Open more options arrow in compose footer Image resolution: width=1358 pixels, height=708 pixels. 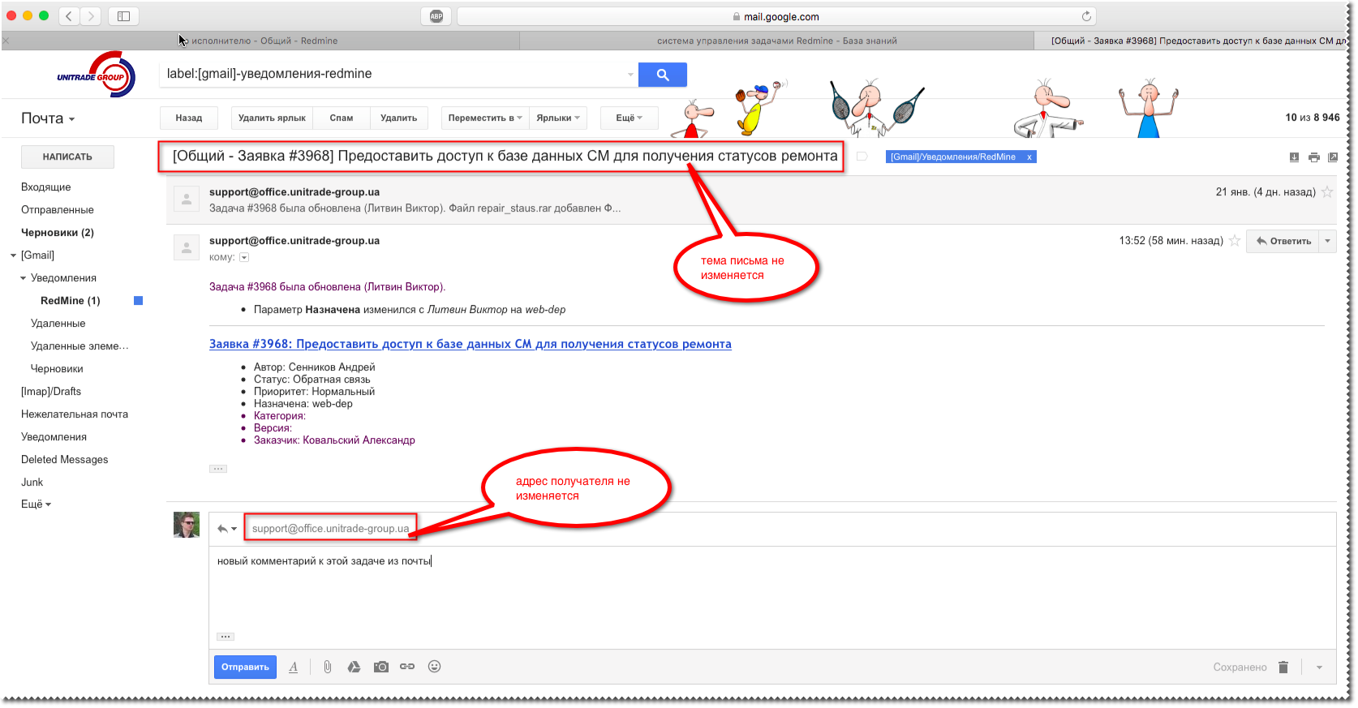[x=1319, y=667]
